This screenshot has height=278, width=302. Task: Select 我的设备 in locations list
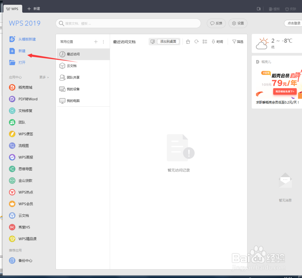[83, 89]
